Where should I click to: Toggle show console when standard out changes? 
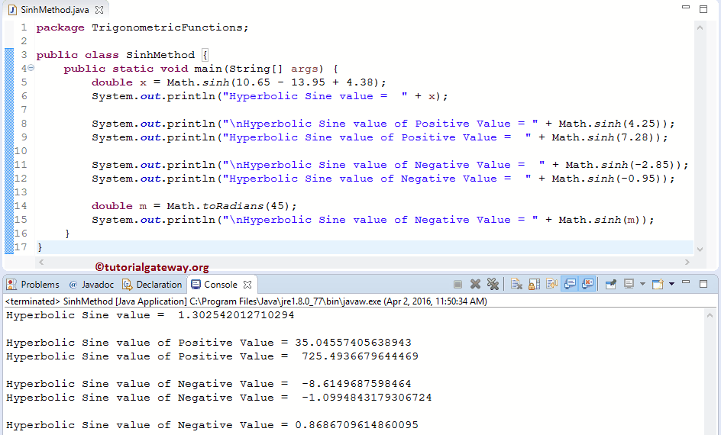(x=571, y=285)
